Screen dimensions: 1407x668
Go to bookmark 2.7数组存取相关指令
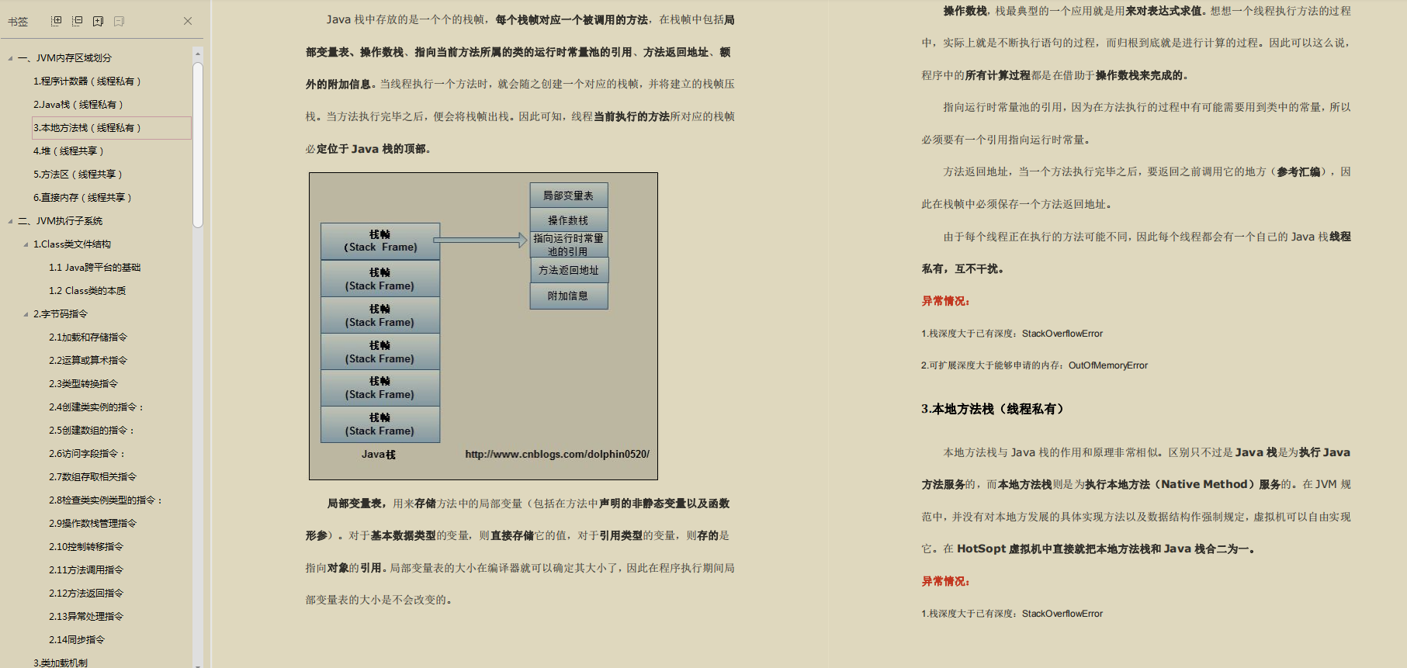click(x=92, y=477)
